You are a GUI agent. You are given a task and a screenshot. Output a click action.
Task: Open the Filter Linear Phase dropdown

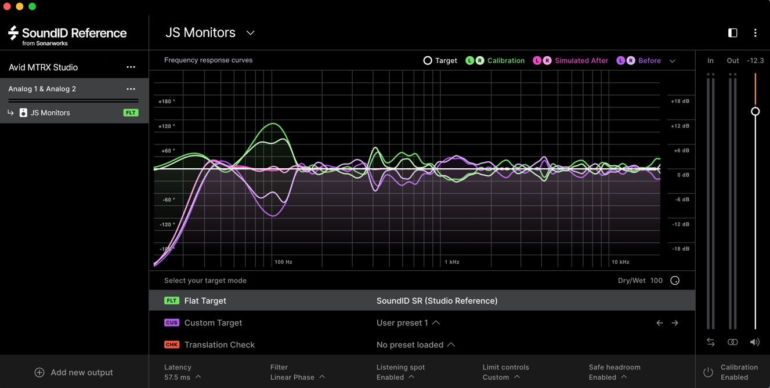tap(298, 377)
